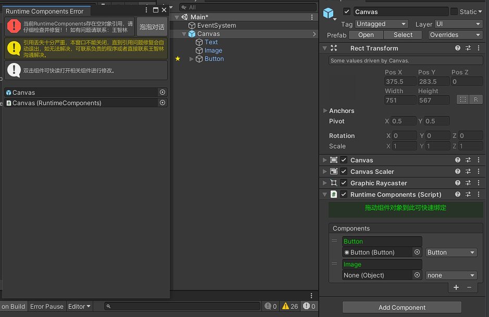Open the Static flags dropdown arrow
The image size is (489, 317).
point(480,12)
